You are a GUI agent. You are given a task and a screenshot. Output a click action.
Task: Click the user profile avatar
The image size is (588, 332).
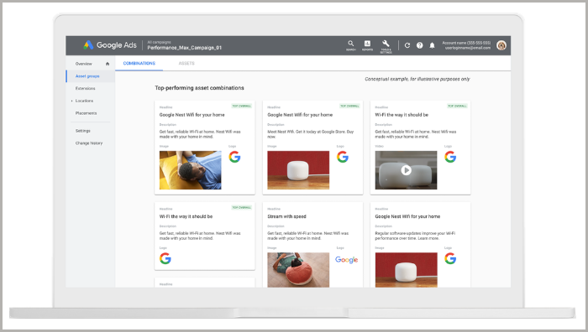(501, 45)
